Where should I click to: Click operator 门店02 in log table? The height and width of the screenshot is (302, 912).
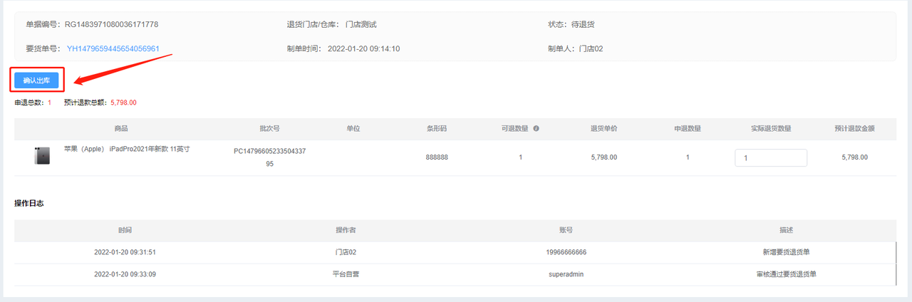(x=346, y=252)
